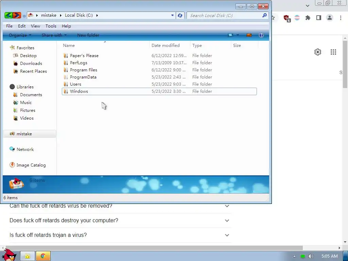348x261 pixels.
Task: Click the refresh icon next to address bar
Action: pos(180,16)
